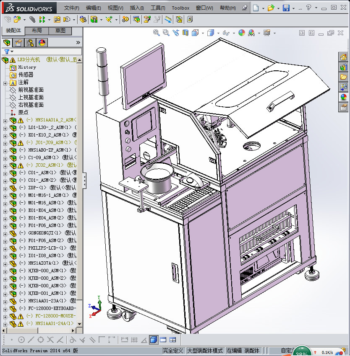
Task: Click the Section View icon
Action: point(185,33)
